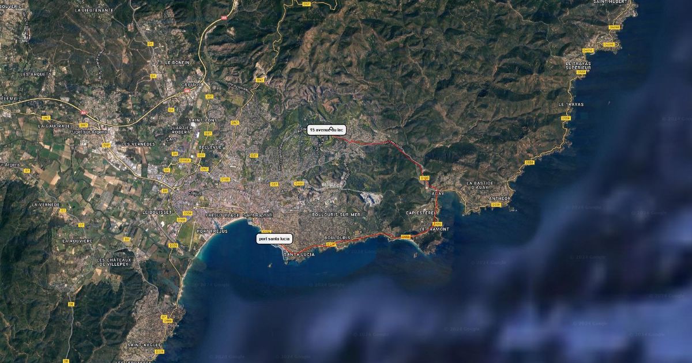
Task: Click the 'Saint-Raphaël' town label
Action: [258, 215]
